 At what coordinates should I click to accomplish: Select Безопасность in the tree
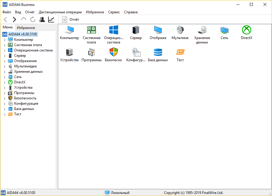point(25,98)
